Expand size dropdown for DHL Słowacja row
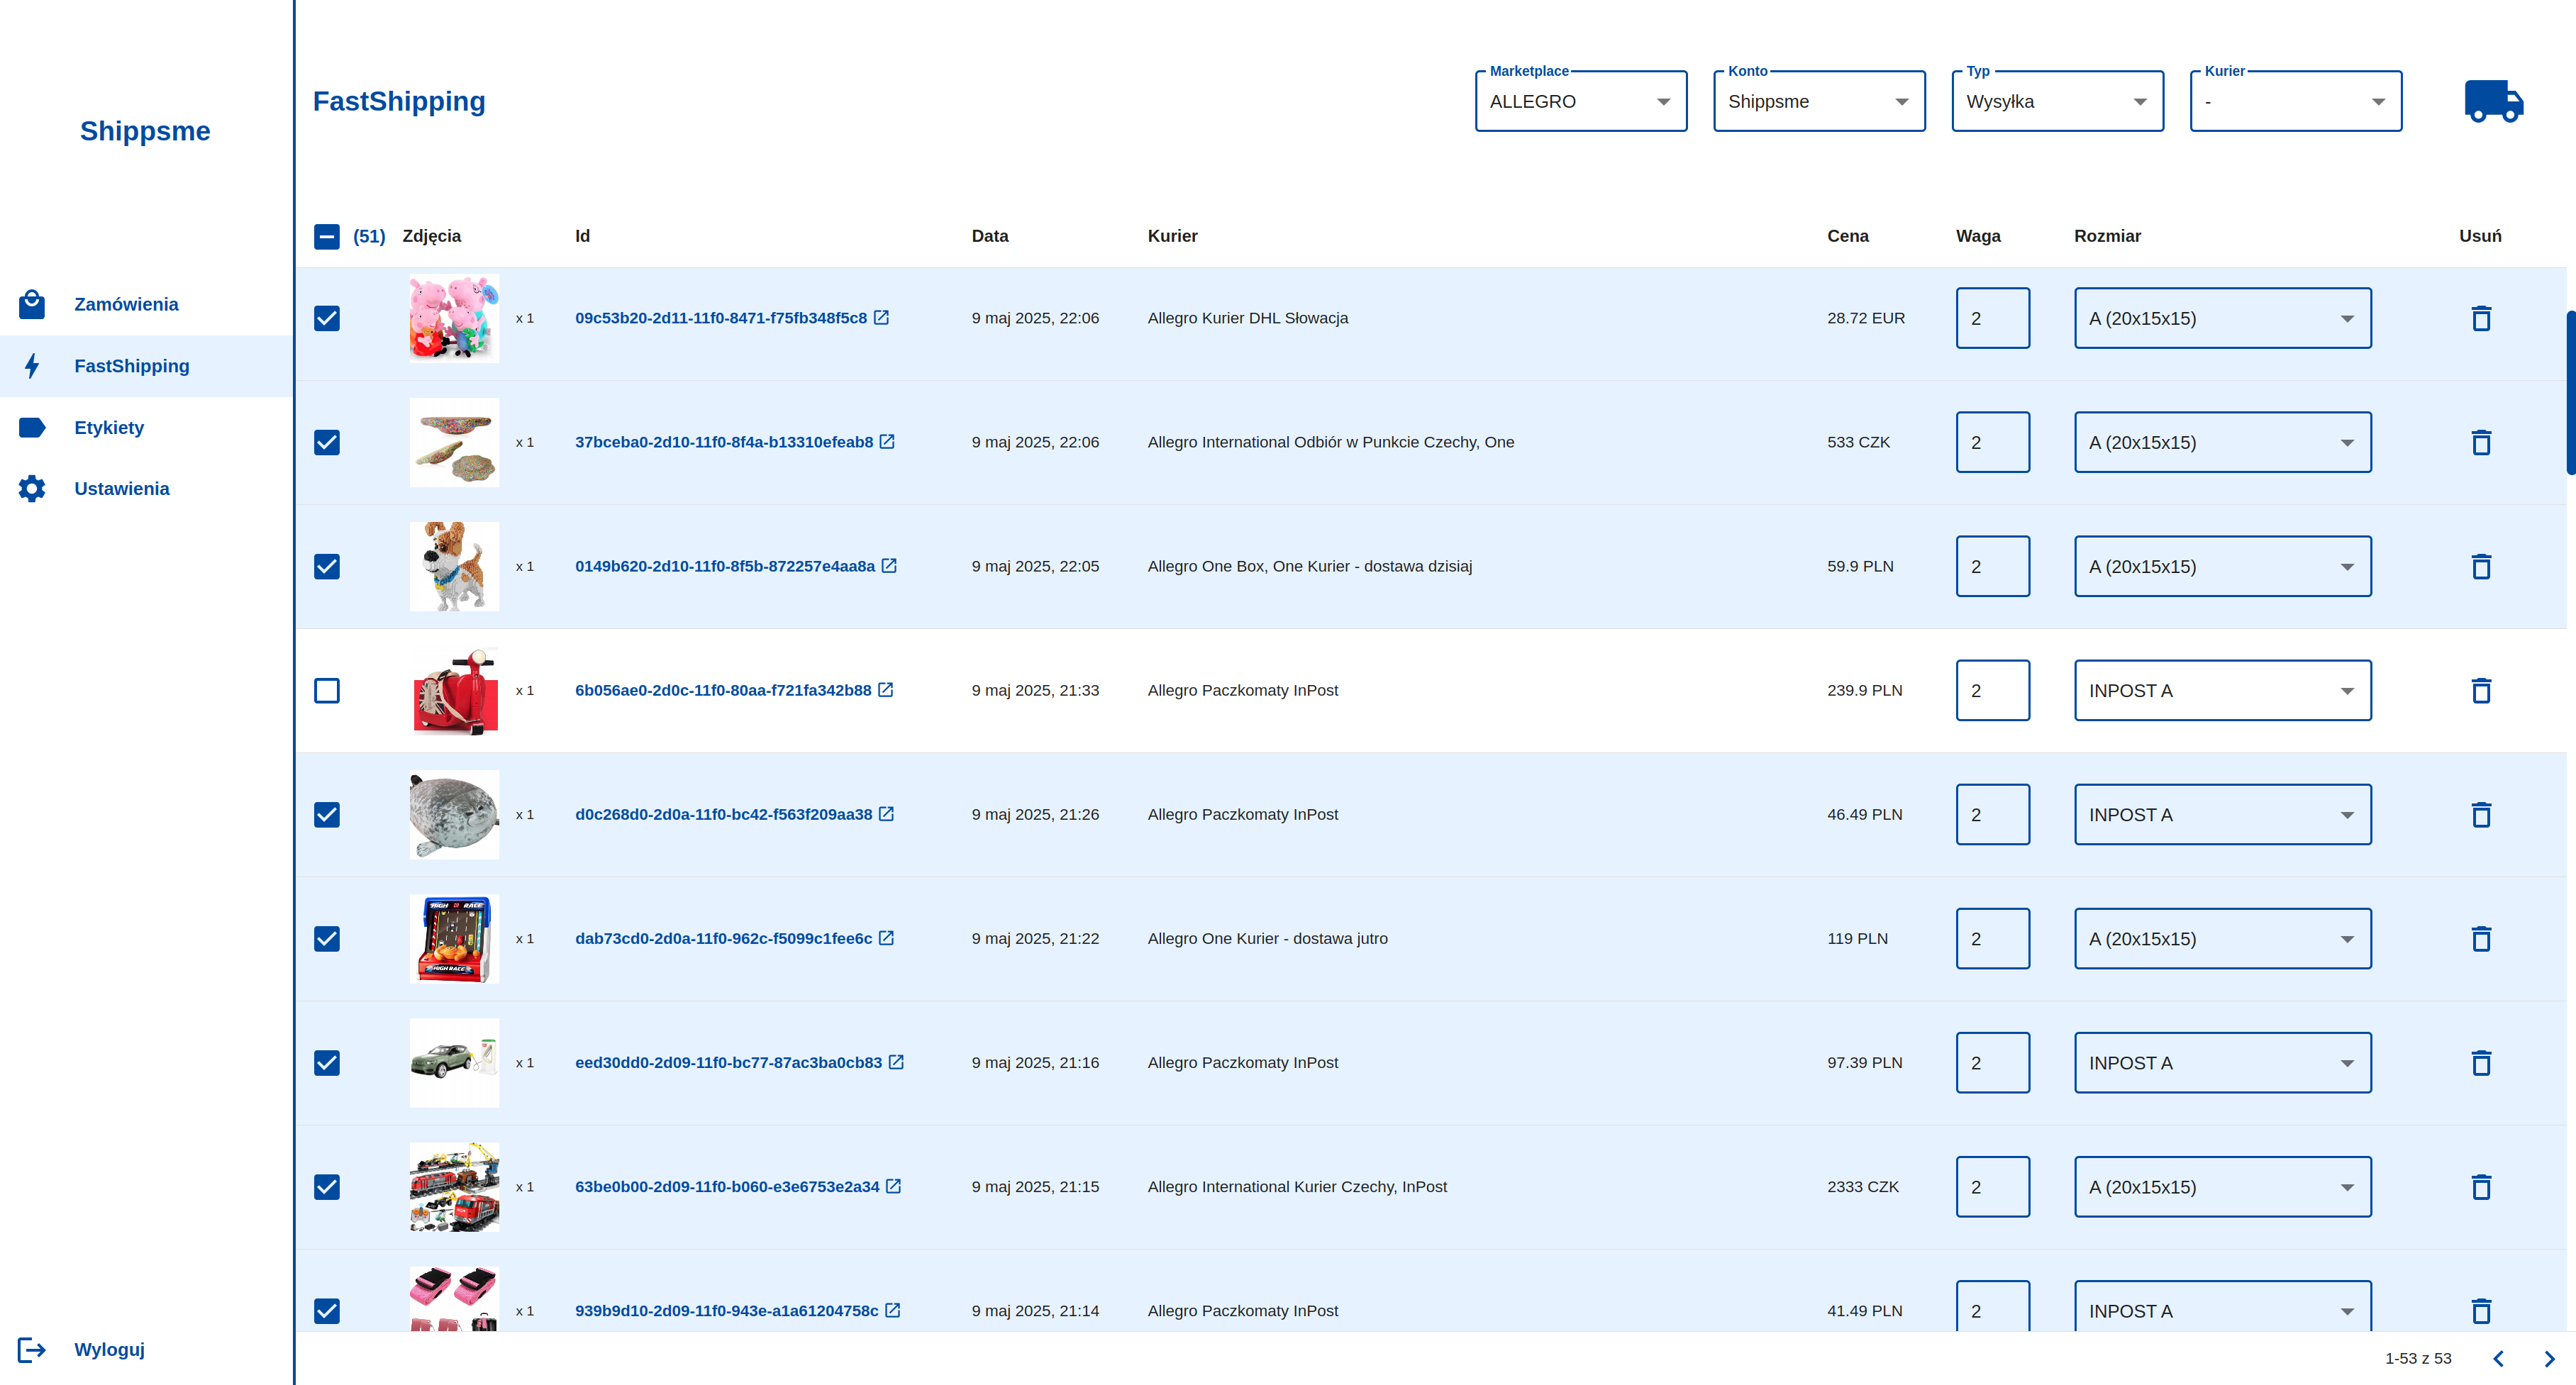 (x=2223, y=318)
